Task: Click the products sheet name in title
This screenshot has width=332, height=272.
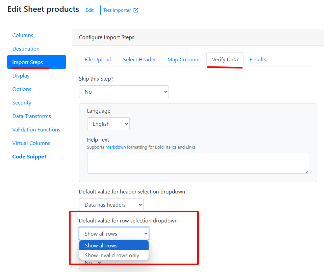Action: 63,9
